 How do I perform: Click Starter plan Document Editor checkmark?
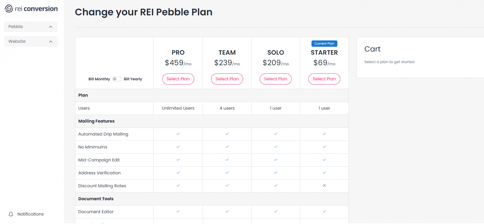(324, 211)
